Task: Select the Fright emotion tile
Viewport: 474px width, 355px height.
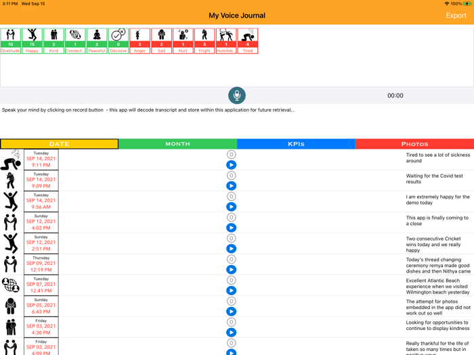Action: pyautogui.click(x=204, y=41)
